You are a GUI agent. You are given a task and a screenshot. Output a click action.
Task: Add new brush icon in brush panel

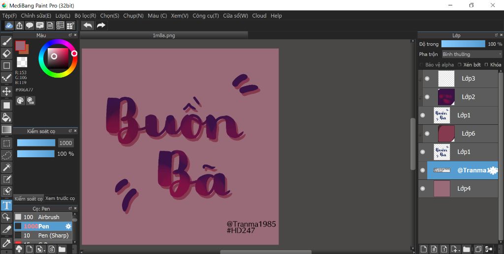29,249
